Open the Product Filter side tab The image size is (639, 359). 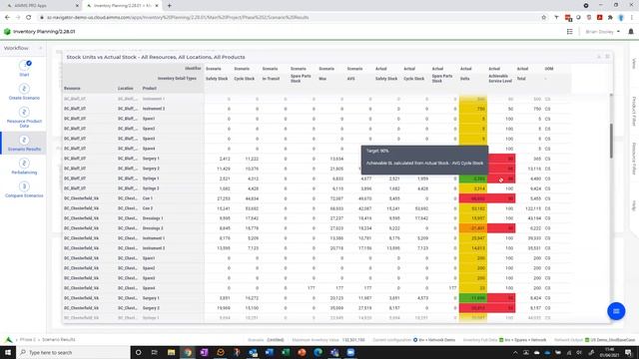pos(634,111)
